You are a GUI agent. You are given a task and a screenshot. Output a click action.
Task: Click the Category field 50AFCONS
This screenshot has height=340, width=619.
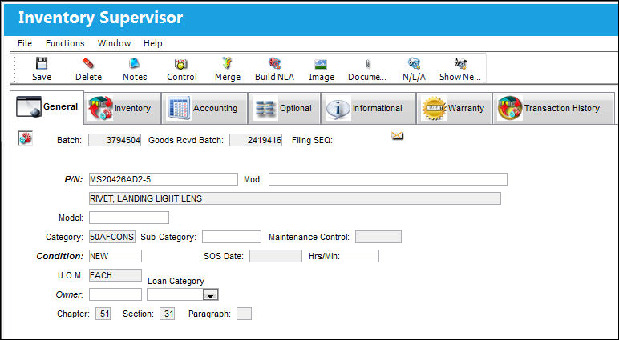(112, 237)
